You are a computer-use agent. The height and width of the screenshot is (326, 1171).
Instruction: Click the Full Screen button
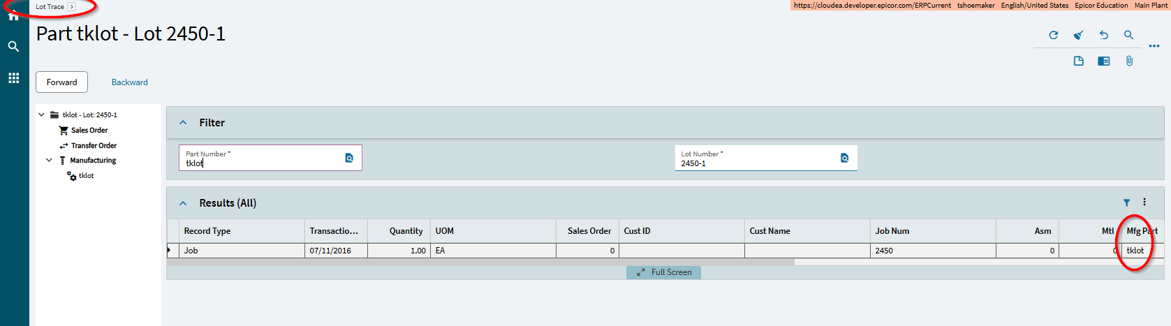coord(663,272)
